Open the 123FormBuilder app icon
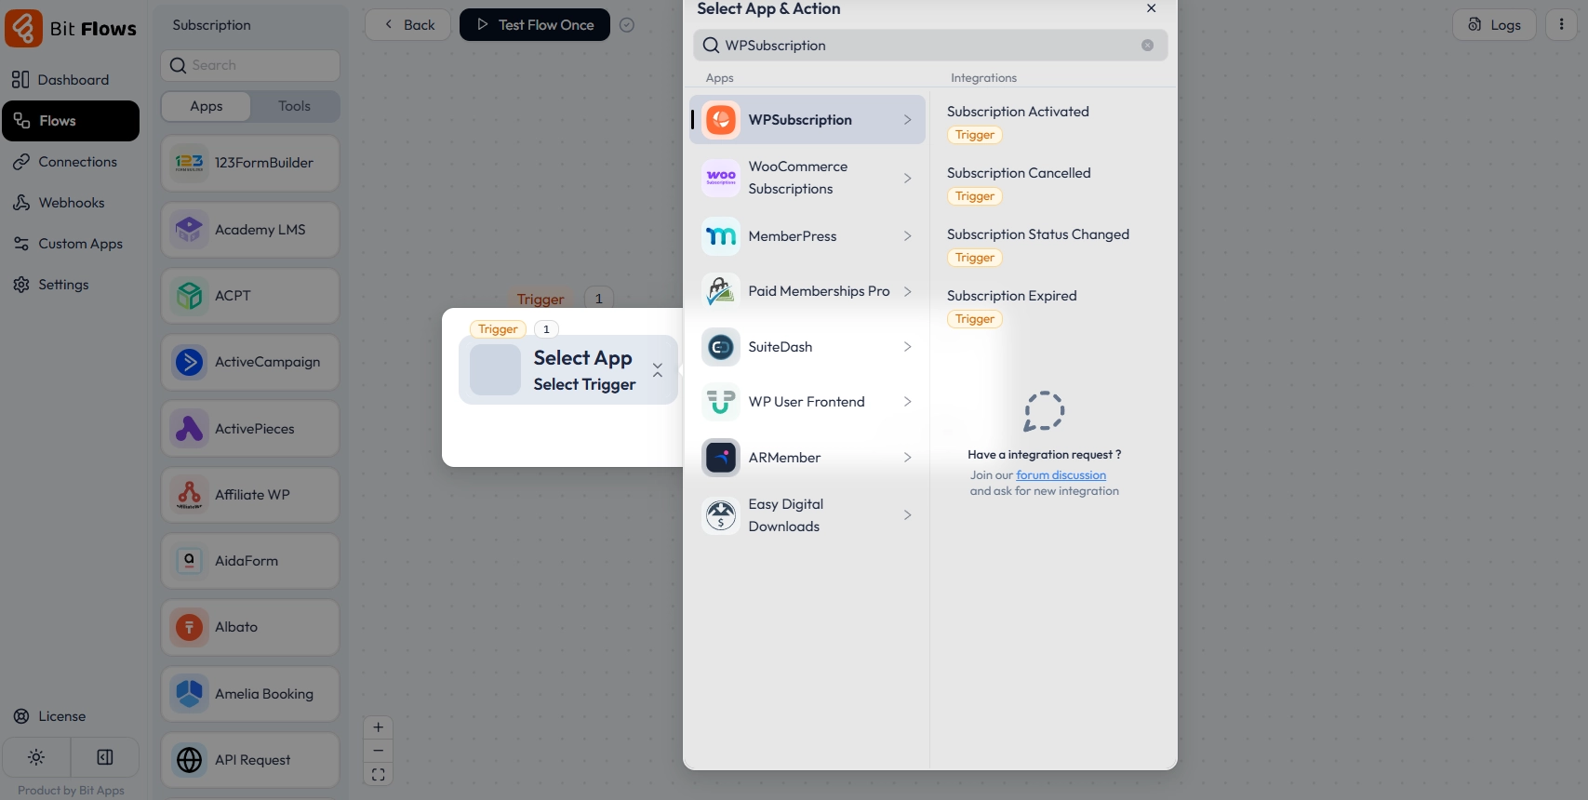 click(x=190, y=163)
